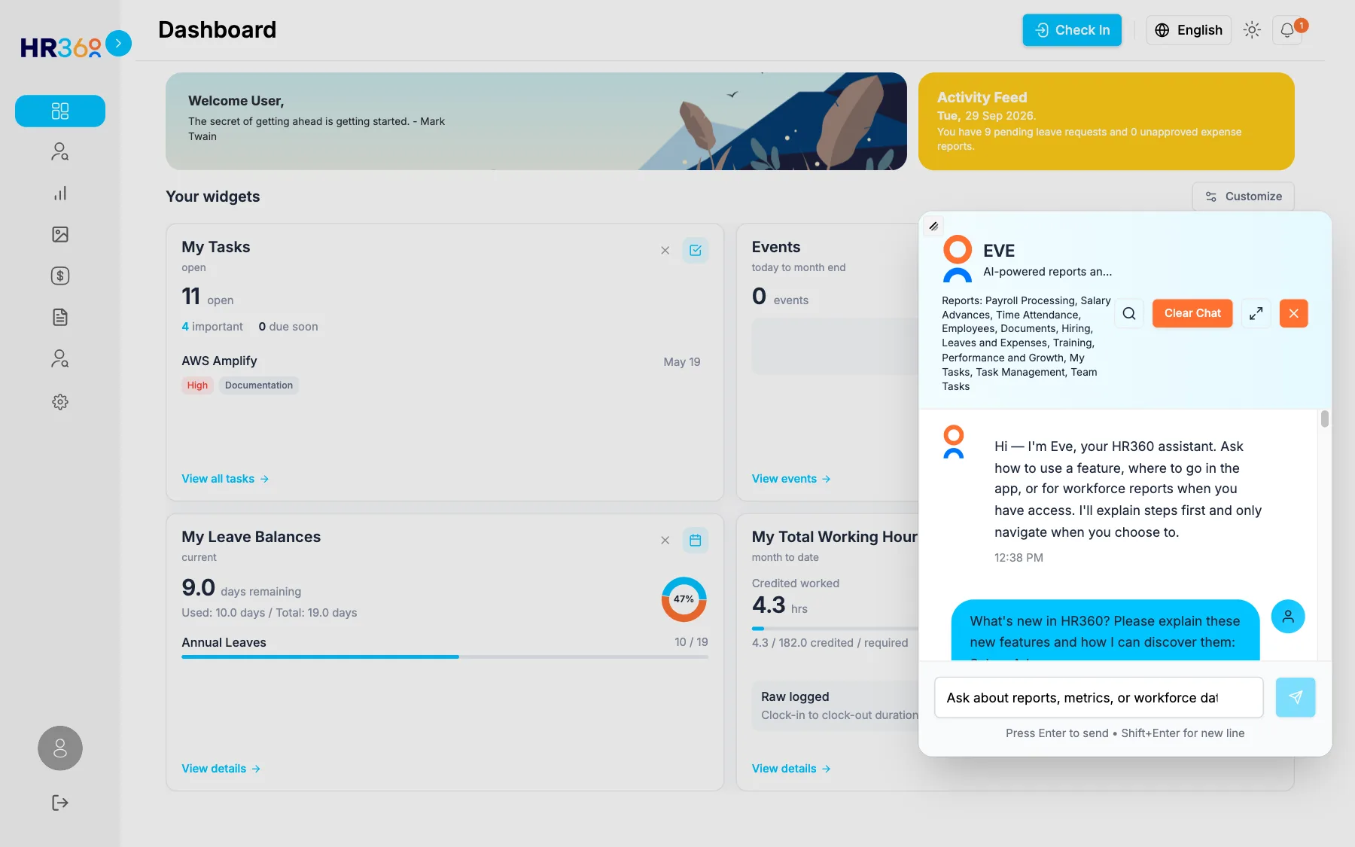The height and width of the screenshot is (847, 1355).
Task: Click the send message paper-plane button
Action: click(1296, 697)
